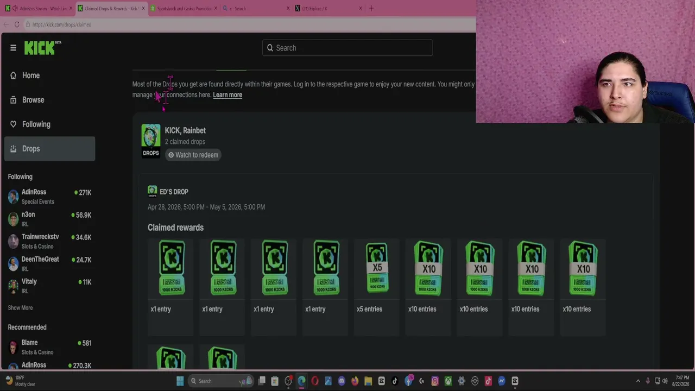Open Opera browser from taskbar

pos(315,381)
